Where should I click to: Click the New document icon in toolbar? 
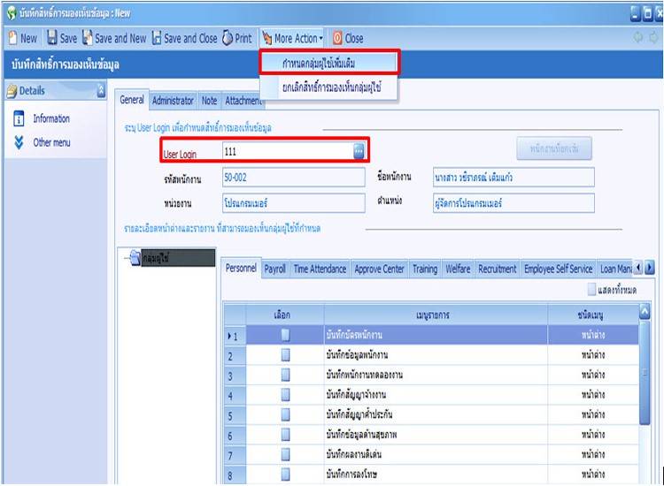point(12,39)
